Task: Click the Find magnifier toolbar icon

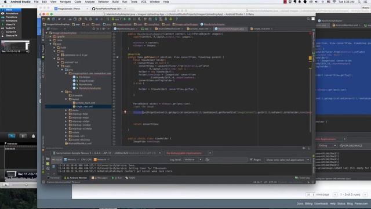Action: (86, 19)
